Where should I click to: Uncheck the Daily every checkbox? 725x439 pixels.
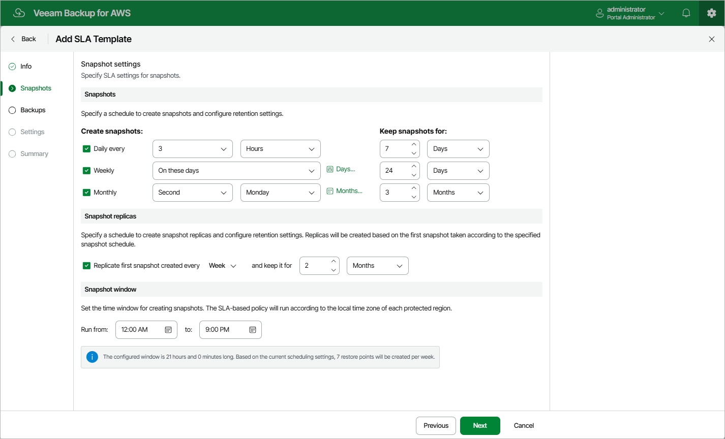coord(86,149)
